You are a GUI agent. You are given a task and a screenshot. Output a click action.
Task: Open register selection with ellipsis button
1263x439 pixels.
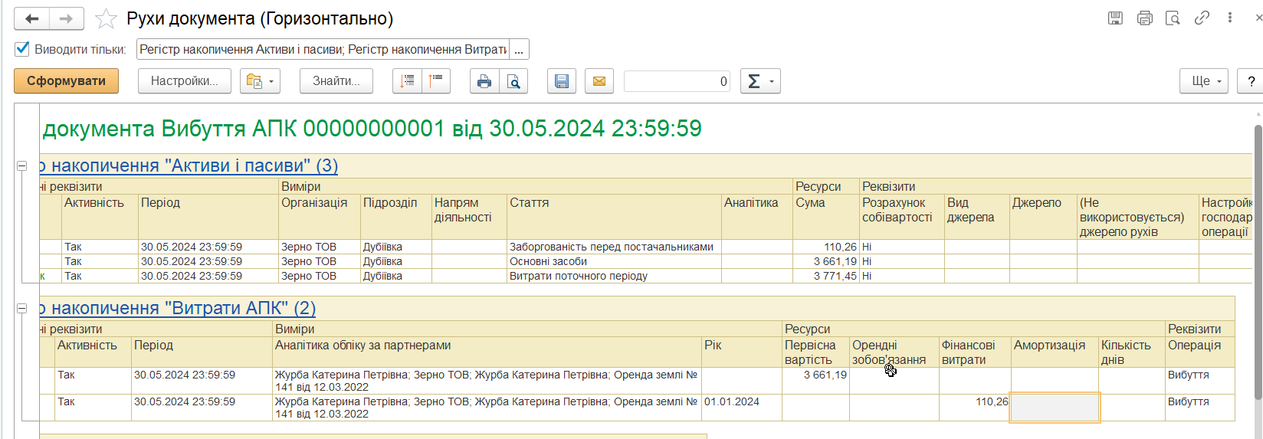(519, 50)
